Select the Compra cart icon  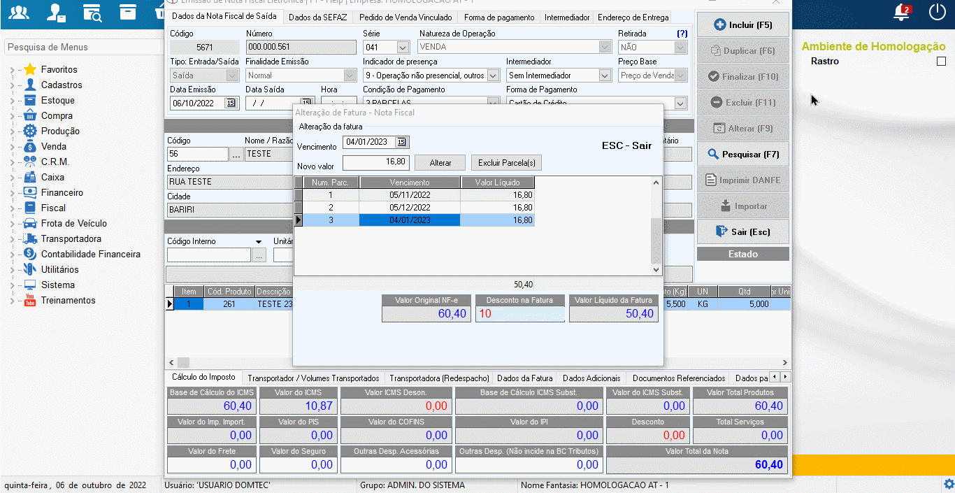pos(29,115)
